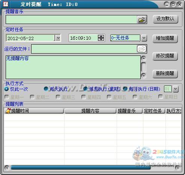Click the 设为默认 button
This screenshot has height=175, width=185.
tap(165, 19)
